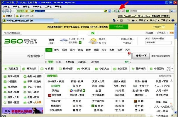
Task: Open the 淘宝网 link
Action: pos(77,86)
